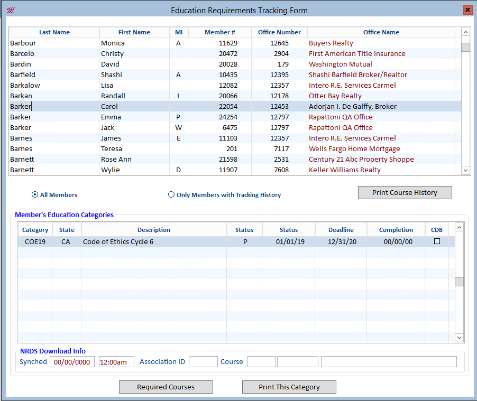This screenshot has width=477, height=401.
Task: Click the Category column header
Action: tap(35, 230)
